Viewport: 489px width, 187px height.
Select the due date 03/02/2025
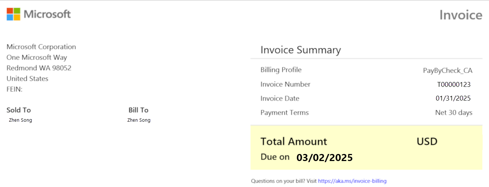(324, 158)
